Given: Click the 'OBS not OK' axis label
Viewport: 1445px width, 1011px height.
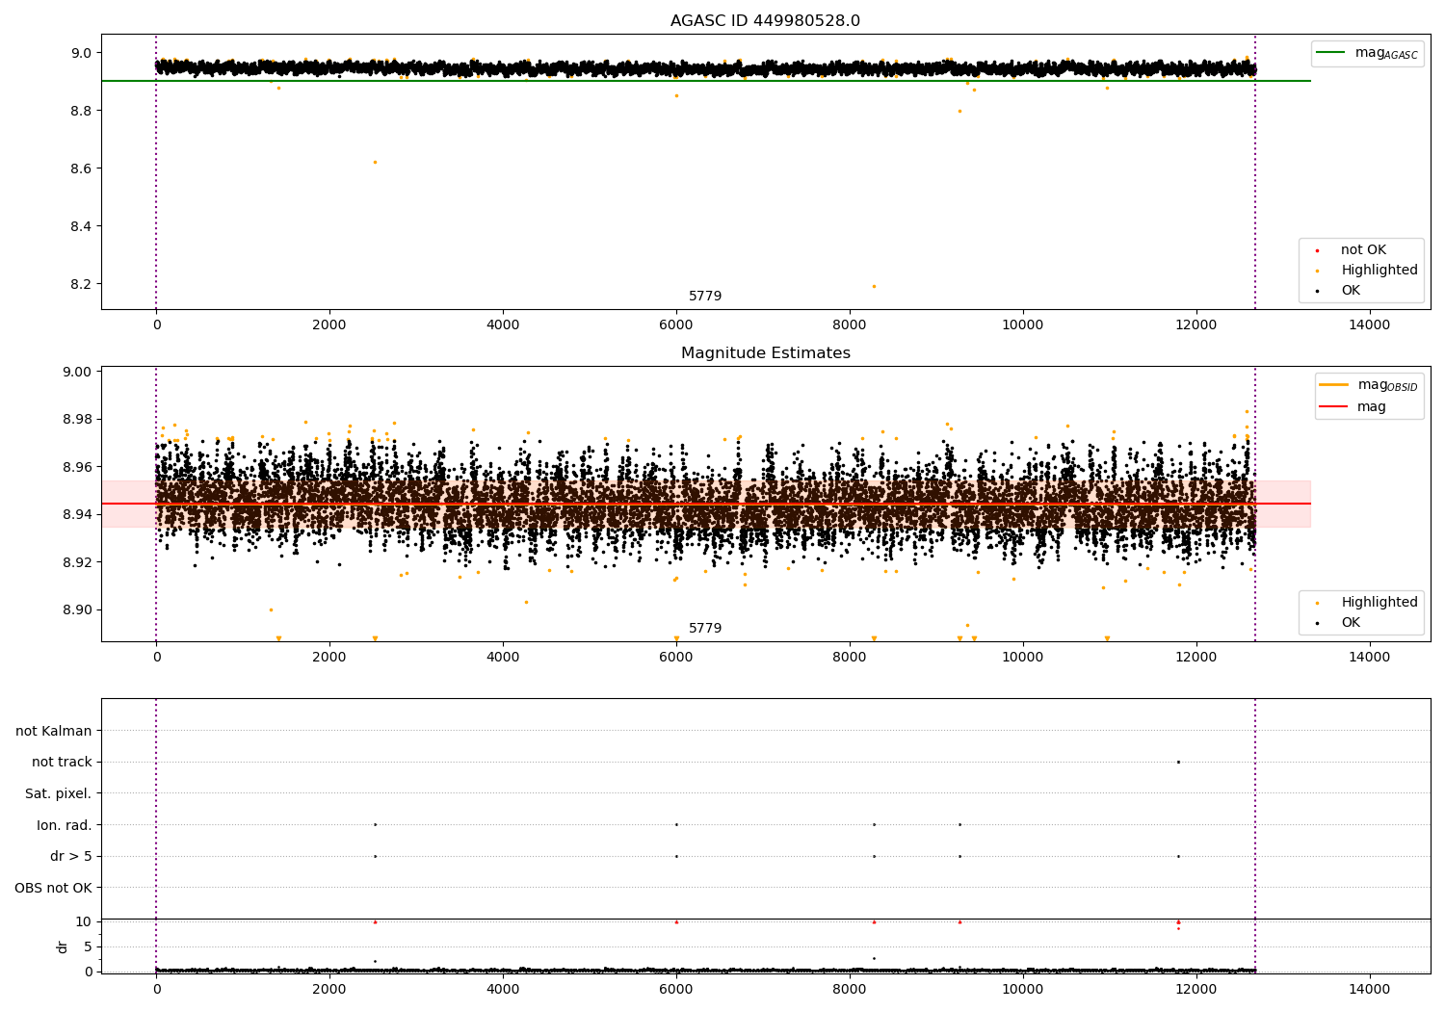Looking at the screenshot, I should (54, 888).
